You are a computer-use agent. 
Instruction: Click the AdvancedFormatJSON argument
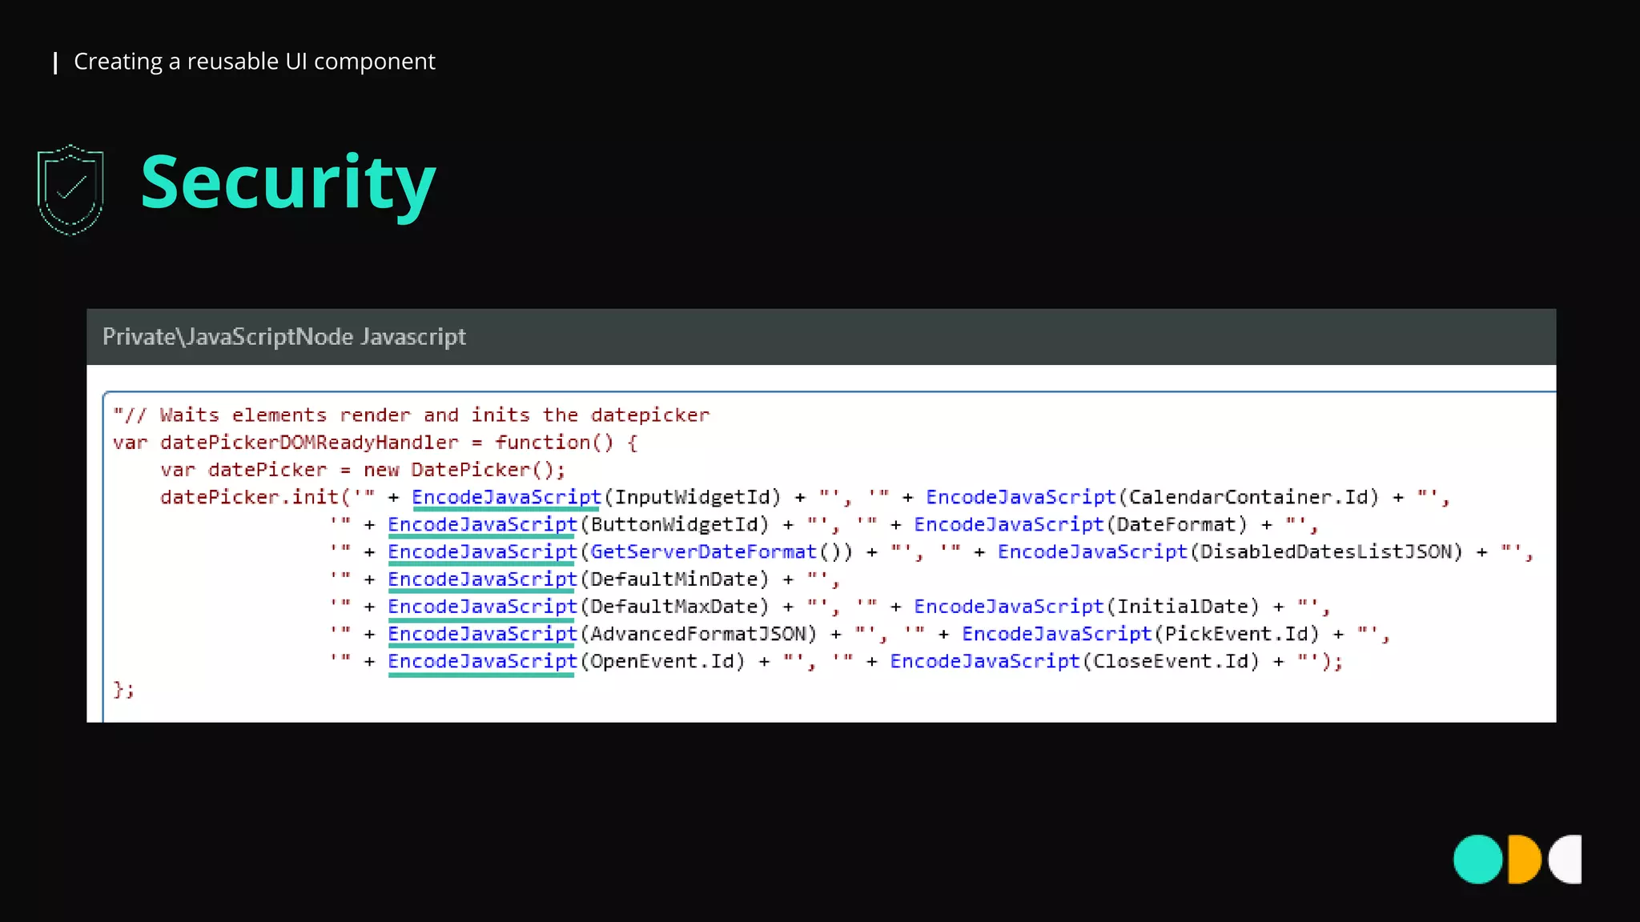(697, 633)
